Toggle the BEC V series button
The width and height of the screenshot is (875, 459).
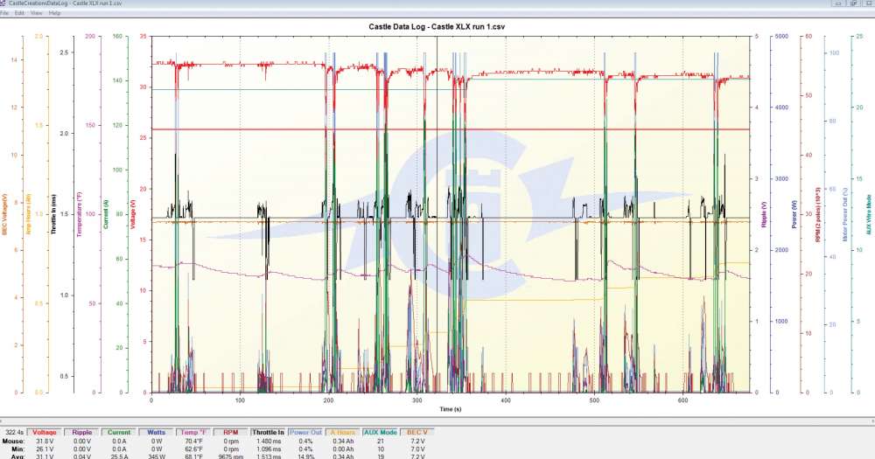(418, 432)
